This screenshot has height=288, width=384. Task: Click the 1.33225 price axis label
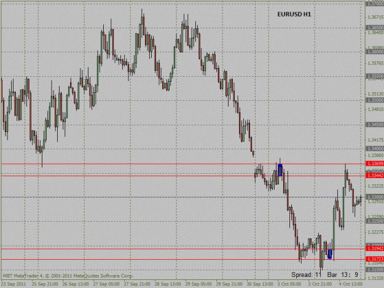[375, 186]
